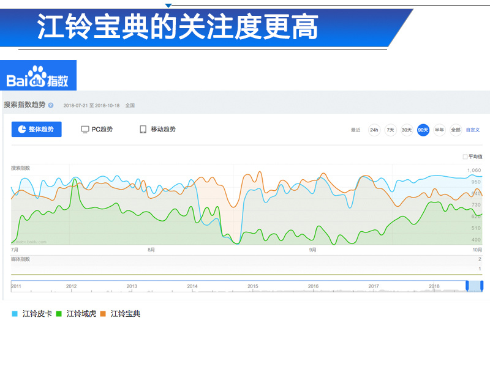Click the Baidu Index logo

point(38,75)
